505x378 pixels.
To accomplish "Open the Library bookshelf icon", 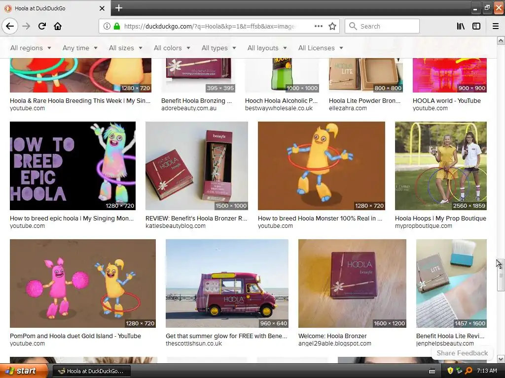I will [x=461, y=26].
